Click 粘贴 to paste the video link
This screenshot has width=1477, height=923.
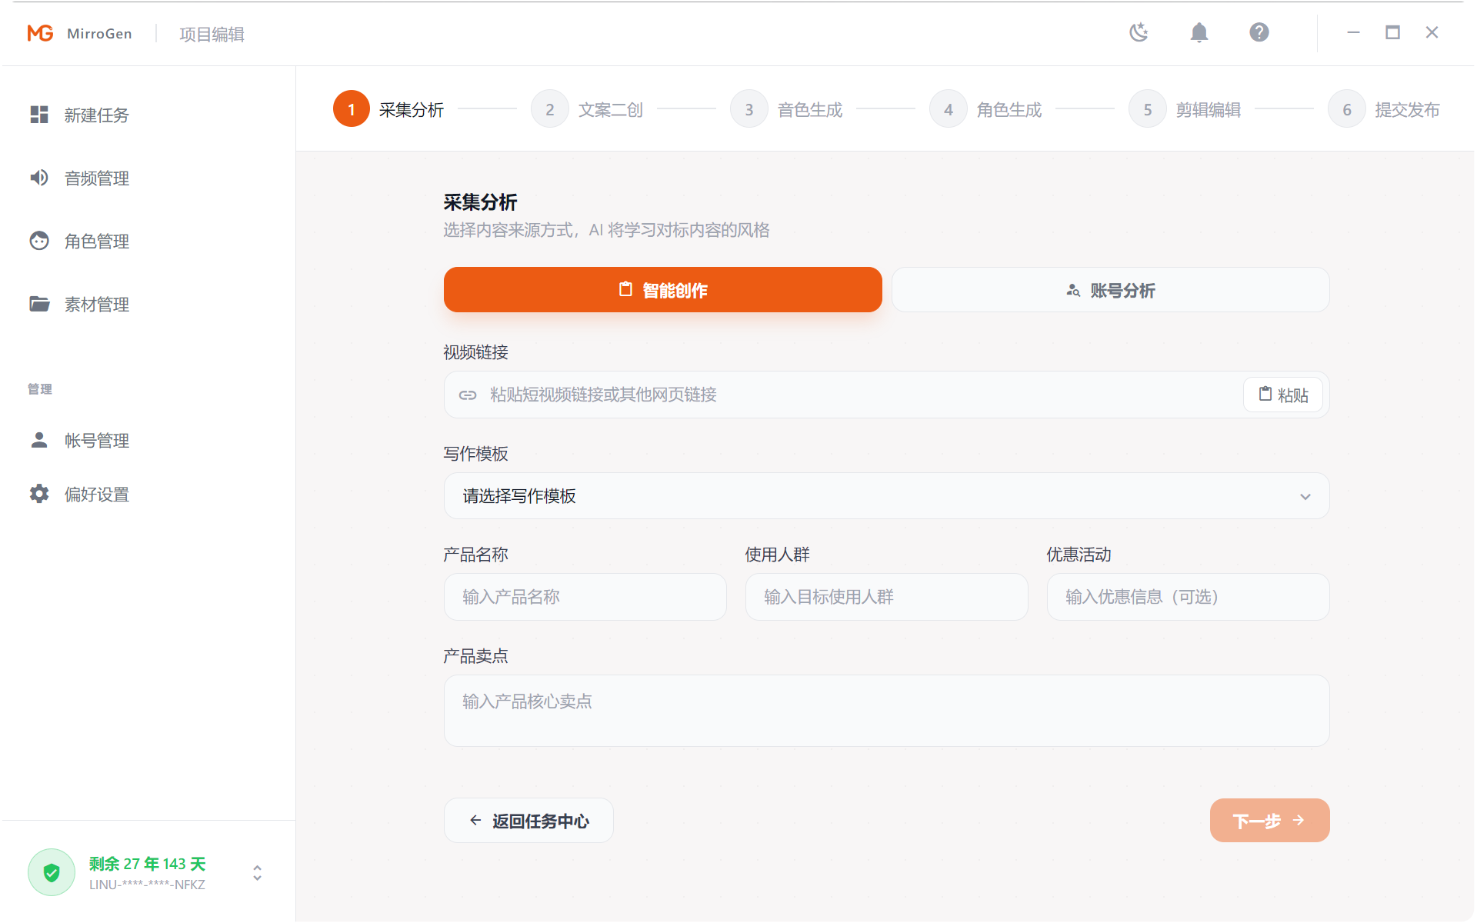tap(1282, 395)
